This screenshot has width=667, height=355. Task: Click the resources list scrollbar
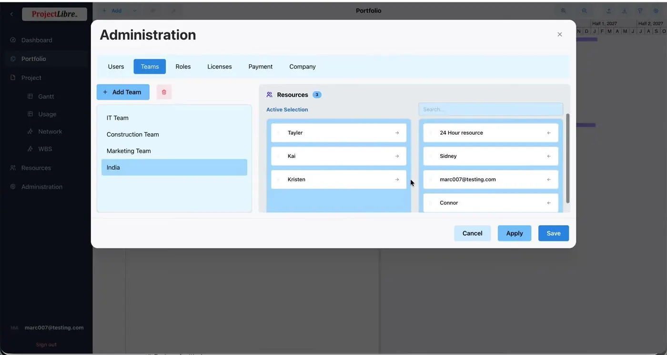coord(567,158)
